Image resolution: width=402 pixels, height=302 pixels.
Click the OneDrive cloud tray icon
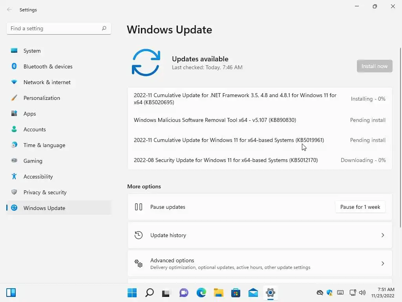pyautogui.click(x=320, y=293)
